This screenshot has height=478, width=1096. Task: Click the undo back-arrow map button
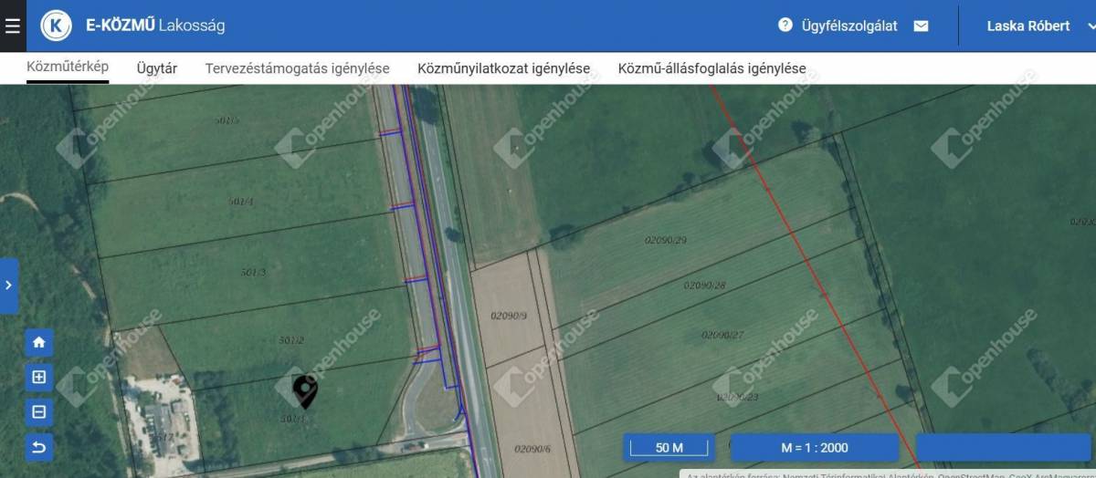coord(39,446)
